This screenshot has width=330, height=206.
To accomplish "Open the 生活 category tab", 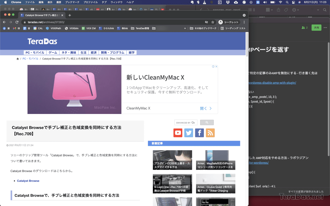I will 83,52.
